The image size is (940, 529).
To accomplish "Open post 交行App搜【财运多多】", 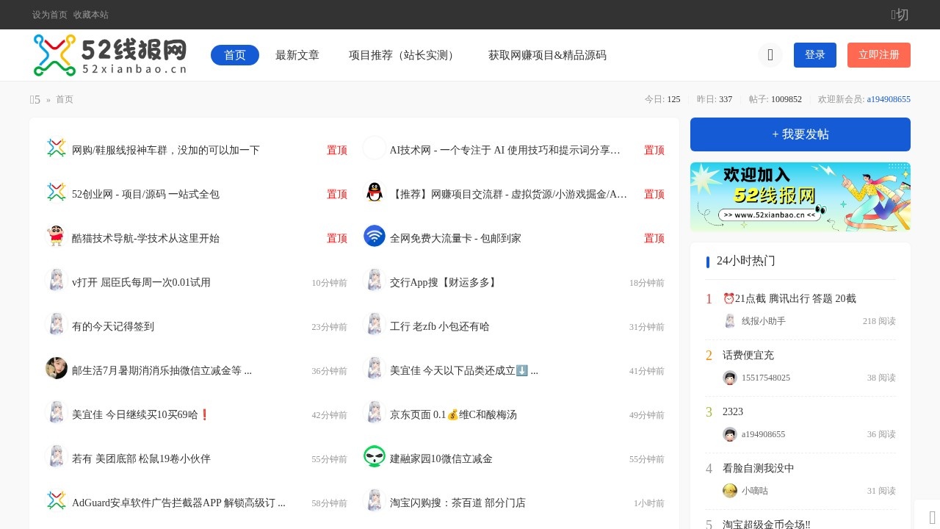I will coord(445,282).
